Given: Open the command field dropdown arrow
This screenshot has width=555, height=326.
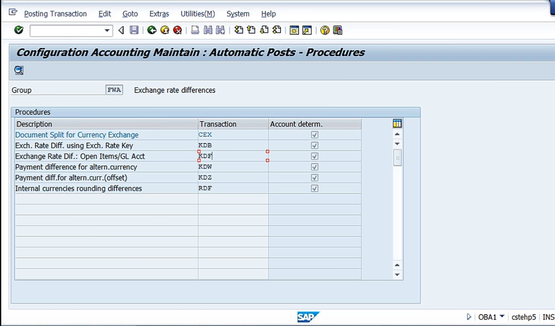Looking at the screenshot, I should pos(107,31).
